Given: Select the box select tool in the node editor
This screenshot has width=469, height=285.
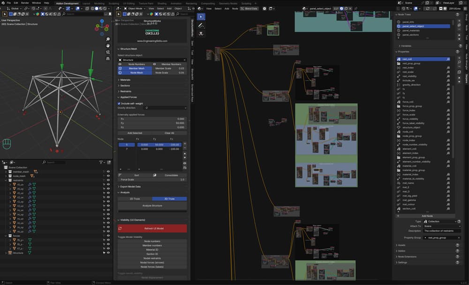Looking at the screenshot, I should tap(201, 17).
